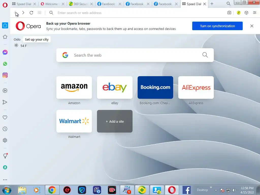Screen dimensions: 260x195
Task: Open Speed Dial start page grid icon
Action: tap(39, 13)
